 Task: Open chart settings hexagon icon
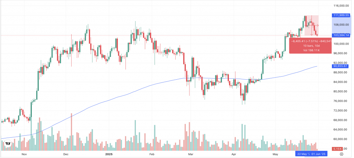342,154
